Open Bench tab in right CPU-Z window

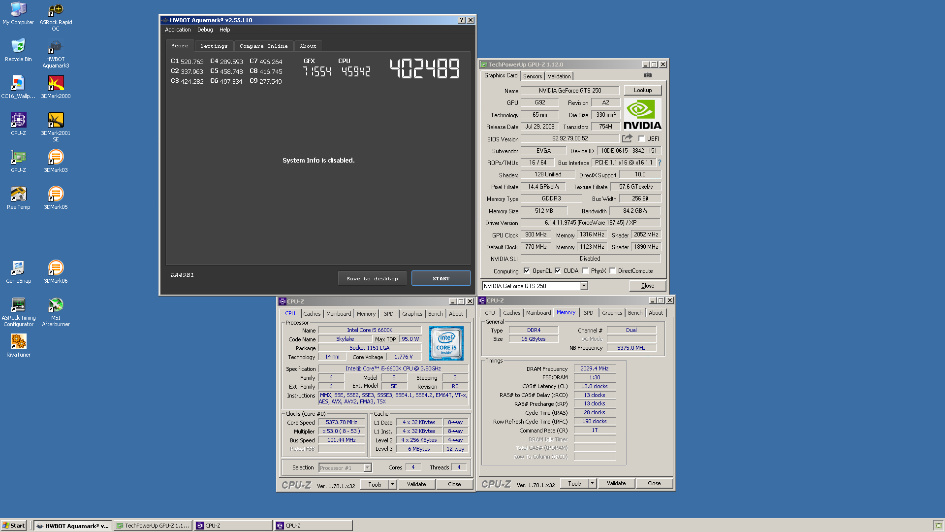635,313
